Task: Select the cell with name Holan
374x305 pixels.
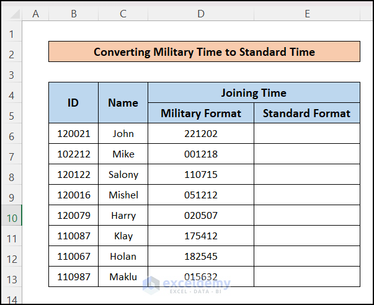Action: pos(123,256)
